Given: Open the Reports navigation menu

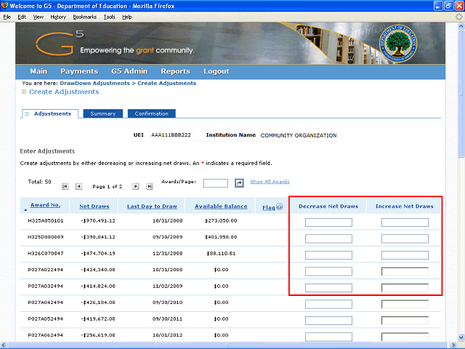Looking at the screenshot, I should (175, 71).
